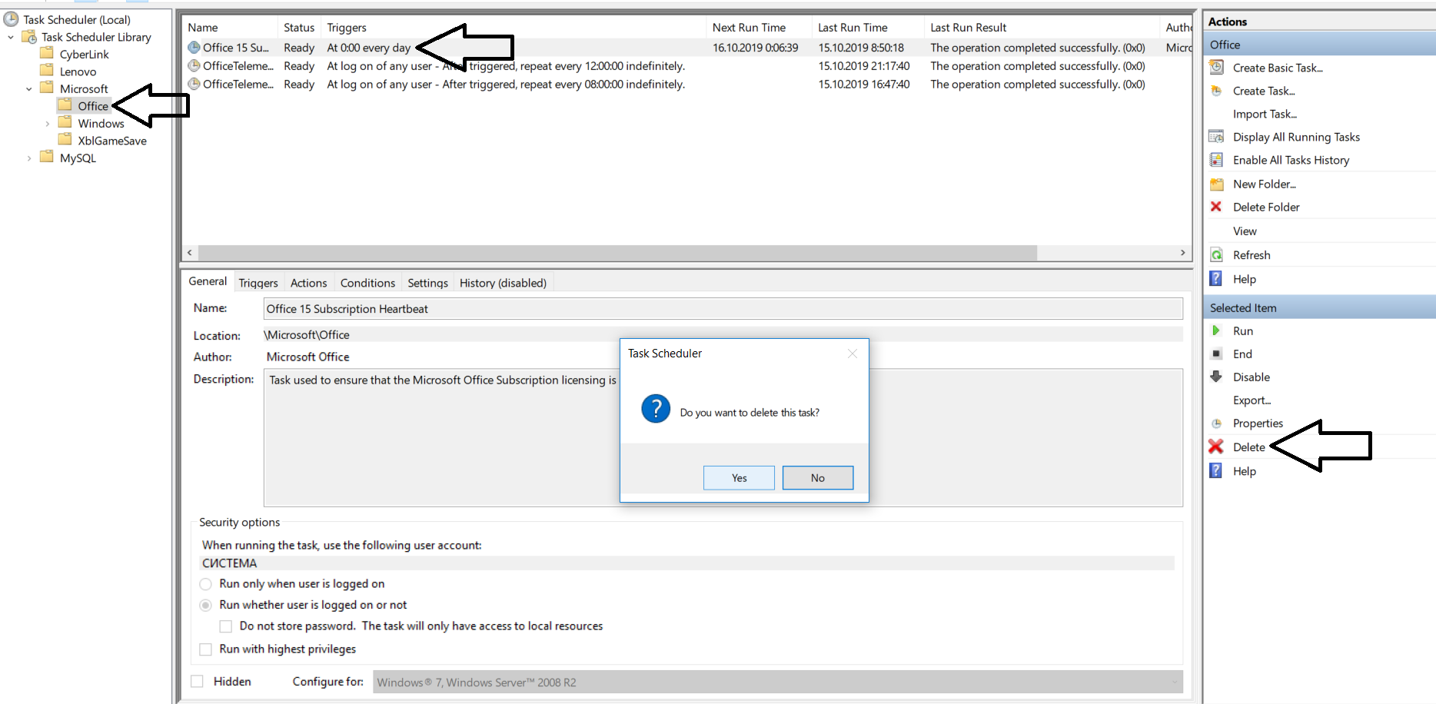Enable the Hidden checkbox
The image size is (1436, 704).
(x=197, y=681)
